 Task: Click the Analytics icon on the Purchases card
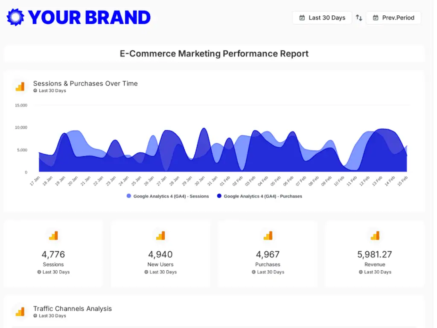pos(268,236)
